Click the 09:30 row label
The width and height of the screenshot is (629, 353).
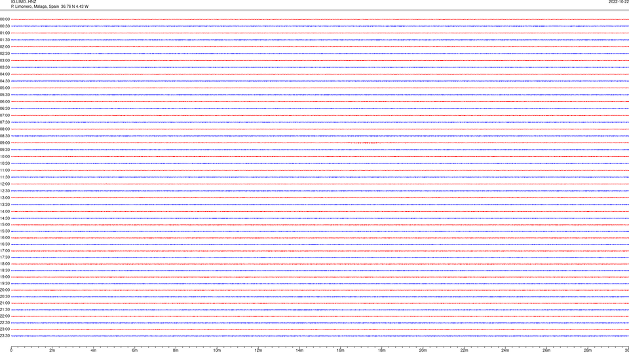5,150
